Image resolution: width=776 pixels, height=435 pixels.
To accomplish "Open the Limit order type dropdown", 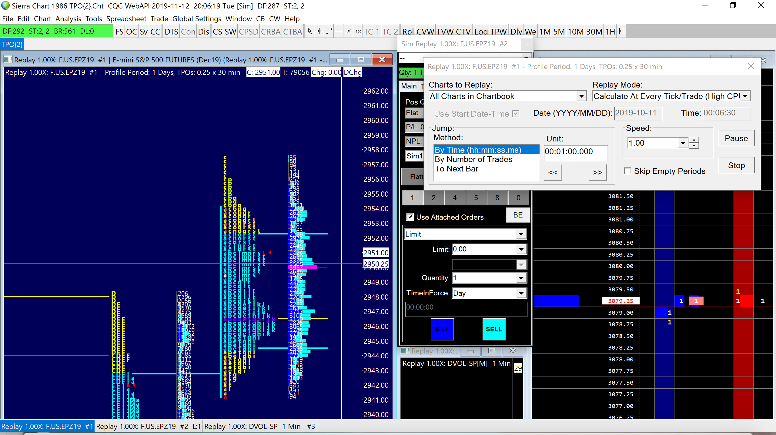I will 521,234.
